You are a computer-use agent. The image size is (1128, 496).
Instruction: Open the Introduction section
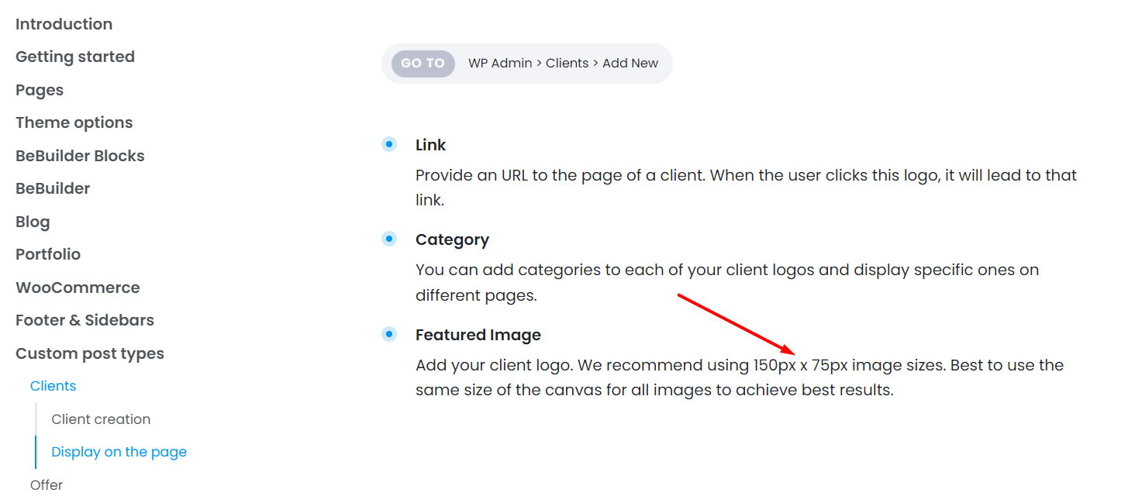click(64, 24)
